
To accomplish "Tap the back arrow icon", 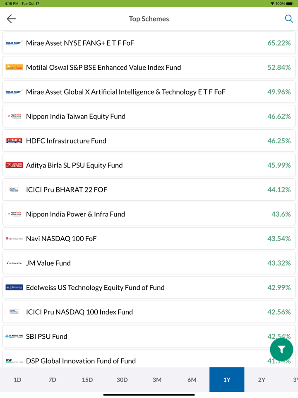I will click(11, 19).
